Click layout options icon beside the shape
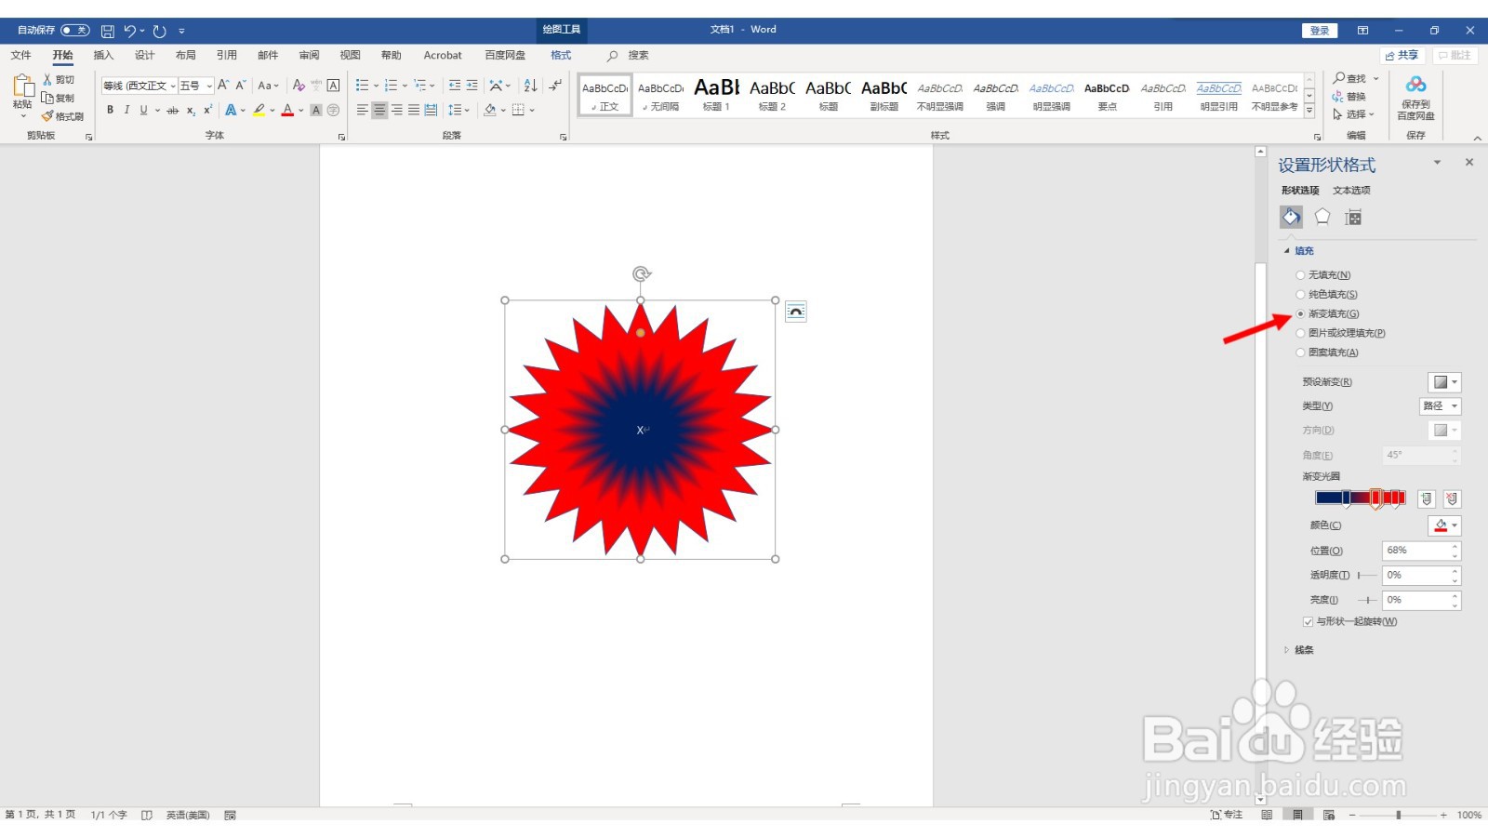The image size is (1488, 837). (796, 312)
